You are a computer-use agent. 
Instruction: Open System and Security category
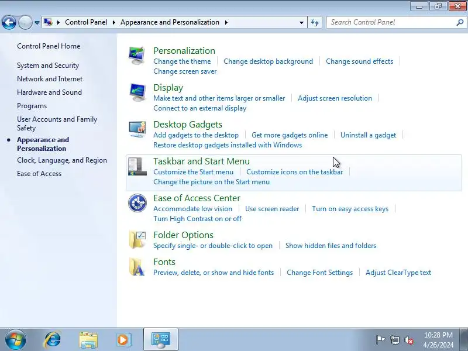click(48, 66)
